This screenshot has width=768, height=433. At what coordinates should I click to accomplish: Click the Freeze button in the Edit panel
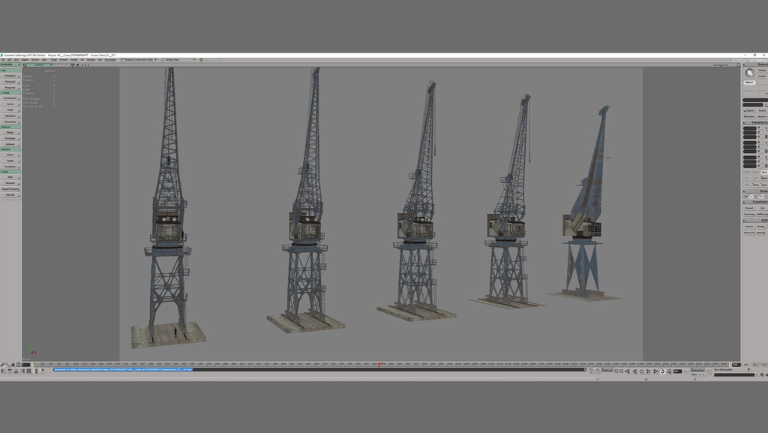click(748, 225)
